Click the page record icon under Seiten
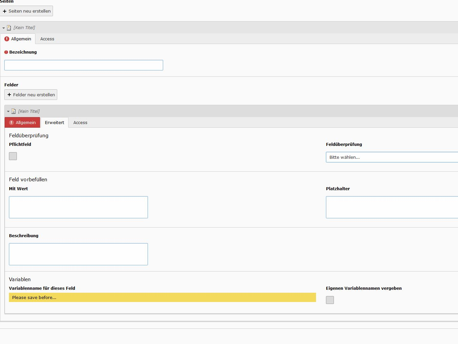This screenshot has width=458, height=344. tap(9, 28)
